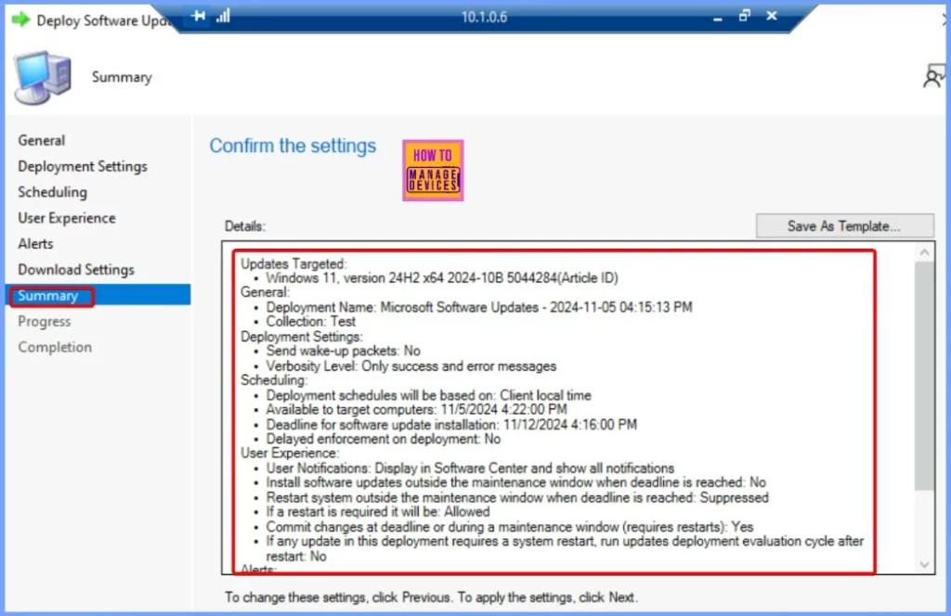
Task: Open the Download Settings page
Action: [76, 270]
